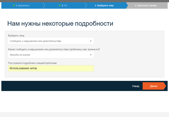This screenshot has height=117, width=169.
Task: Expand the Жалоба на игрока dropdown arrow
Action: pyautogui.click(x=91, y=55)
